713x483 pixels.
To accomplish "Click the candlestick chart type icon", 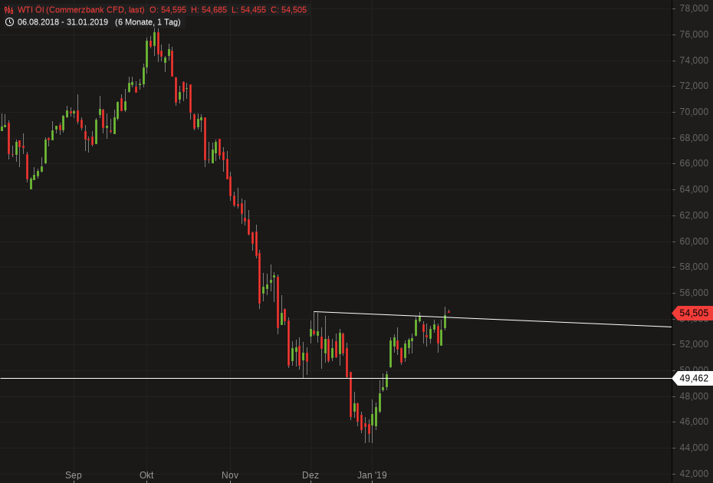I will (x=8, y=9).
